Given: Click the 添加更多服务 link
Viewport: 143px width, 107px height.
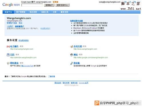Looking at the screenshot, I should click(23, 41).
